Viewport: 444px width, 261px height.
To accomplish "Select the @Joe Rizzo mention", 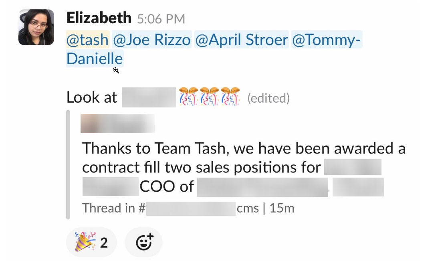I will pos(152,40).
